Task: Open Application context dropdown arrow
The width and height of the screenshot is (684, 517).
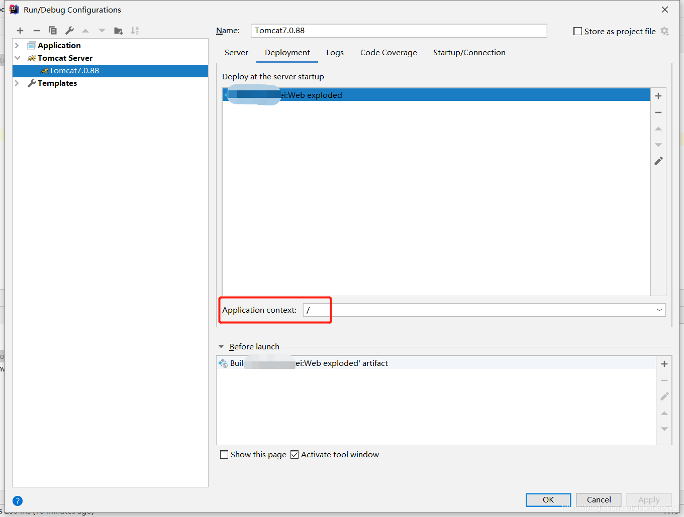Action: 659,310
